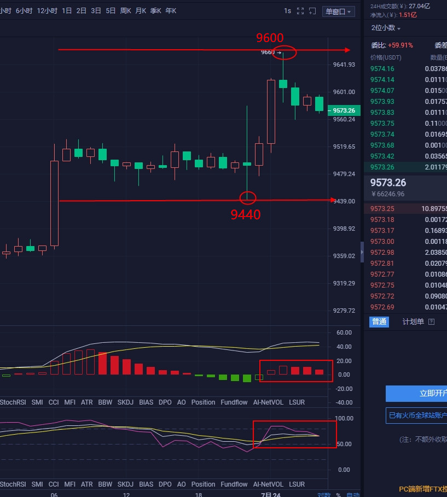The image size is (447, 497).
Task: Click the 9573.26 current price label on axis
Action: coord(344,110)
